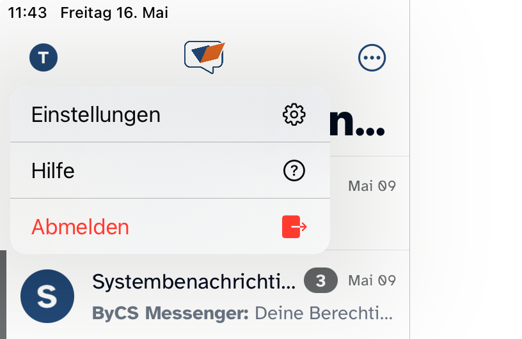Click the help question mark icon
This screenshot has width=522, height=339.
tap(294, 170)
